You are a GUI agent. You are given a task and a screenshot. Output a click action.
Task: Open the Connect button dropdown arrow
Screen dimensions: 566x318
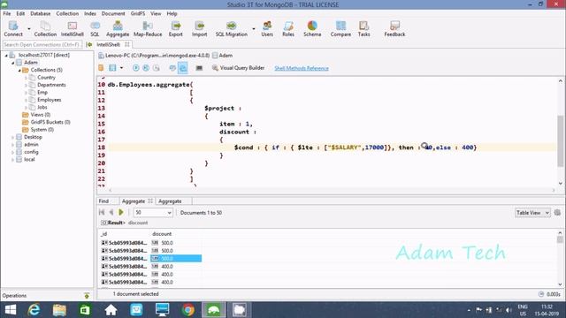29,28
